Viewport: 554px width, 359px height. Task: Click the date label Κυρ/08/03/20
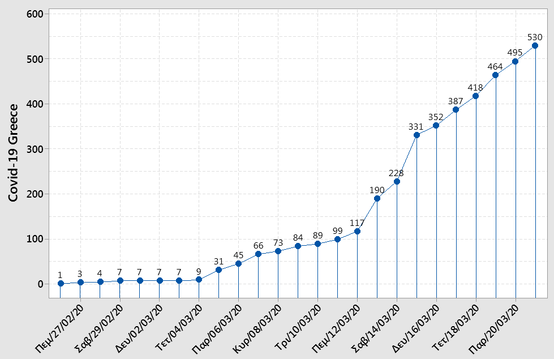tap(257, 329)
